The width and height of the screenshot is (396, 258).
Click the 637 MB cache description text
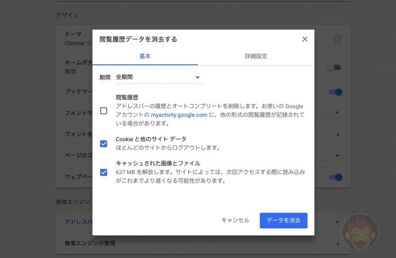point(210,176)
